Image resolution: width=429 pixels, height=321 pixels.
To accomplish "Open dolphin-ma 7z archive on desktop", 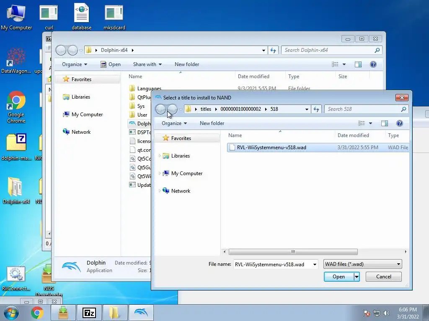I will click(x=16, y=146).
